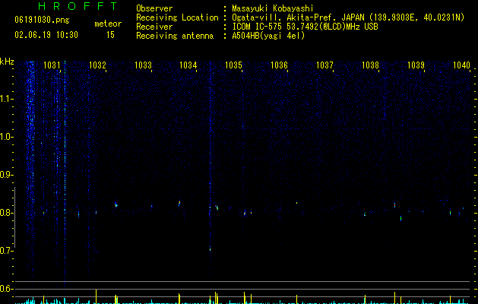Click frequency axis label 0.8

coord(6,213)
